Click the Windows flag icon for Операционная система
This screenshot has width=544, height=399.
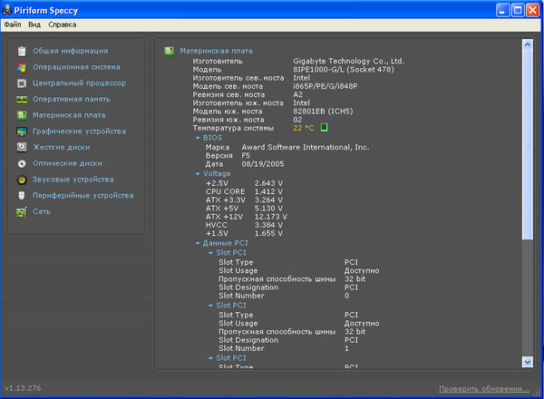[22, 67]
